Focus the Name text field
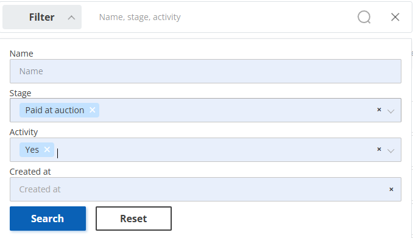413x238 pixels. coord(205,71)
